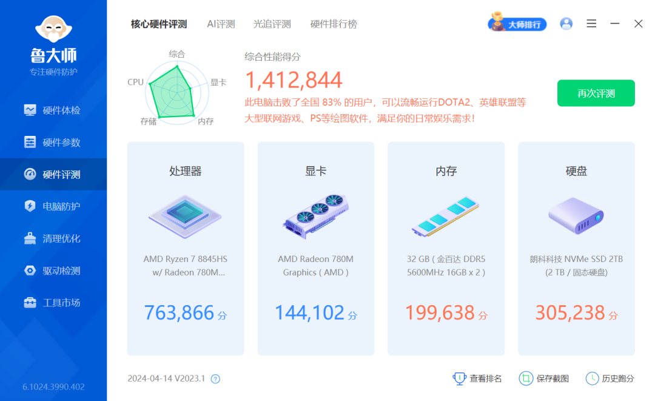Open 清理优化 in the sidebar

pyautogui.click(x=53, y=238)
